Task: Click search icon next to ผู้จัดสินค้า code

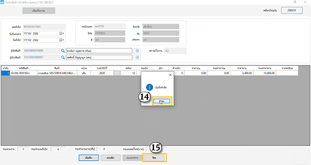Action: point(63,51)
